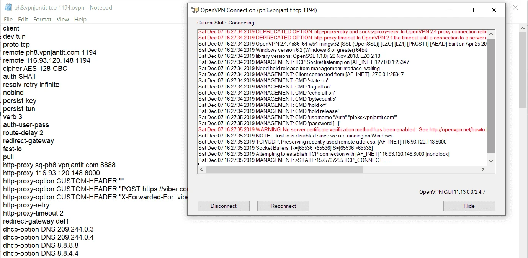The height and width of the screenshot is (258, 528).
Task: Click the DEPRECATED OPTION http-proxy-timeout log line
Action: 342,38
